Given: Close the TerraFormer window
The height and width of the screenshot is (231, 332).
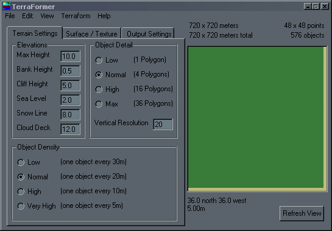Looking at the screenshot, I should tap(325, 7).
